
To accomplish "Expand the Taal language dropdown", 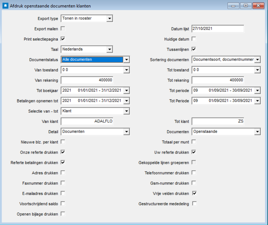I will (110, 49).
